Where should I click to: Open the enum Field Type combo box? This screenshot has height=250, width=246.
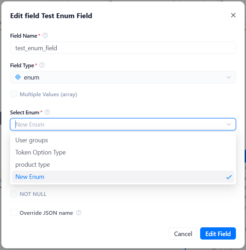click(123, 77)
